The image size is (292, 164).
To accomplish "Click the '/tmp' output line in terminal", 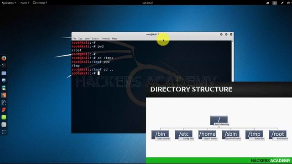I will click(x=76, y=66).
